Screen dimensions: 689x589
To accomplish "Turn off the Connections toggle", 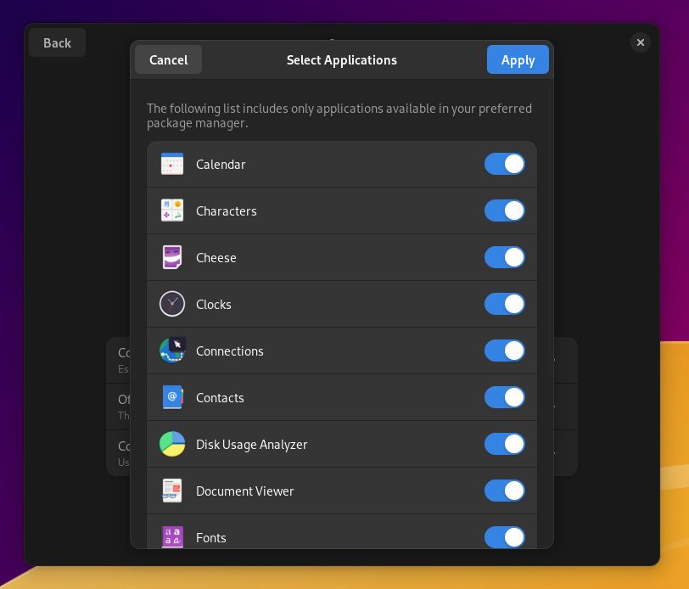I will click(x=505, y=351).
